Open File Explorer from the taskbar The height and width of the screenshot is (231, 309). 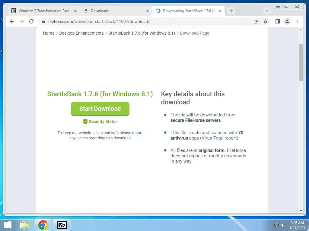[24, 225]
